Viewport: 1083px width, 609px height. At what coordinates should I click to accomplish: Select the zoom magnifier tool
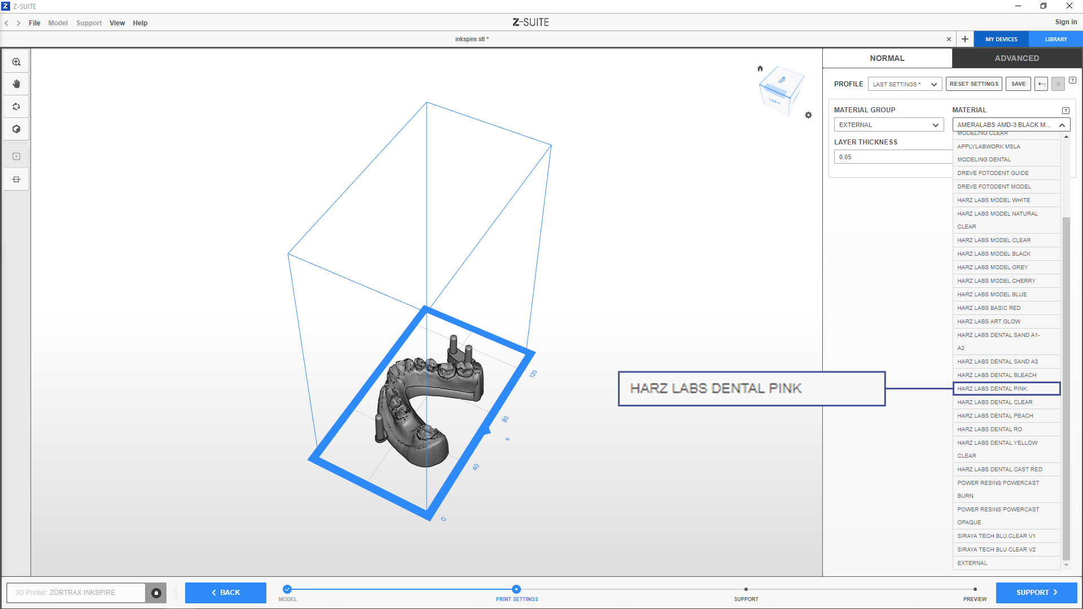pyautogui.click(x=16, y=62)
